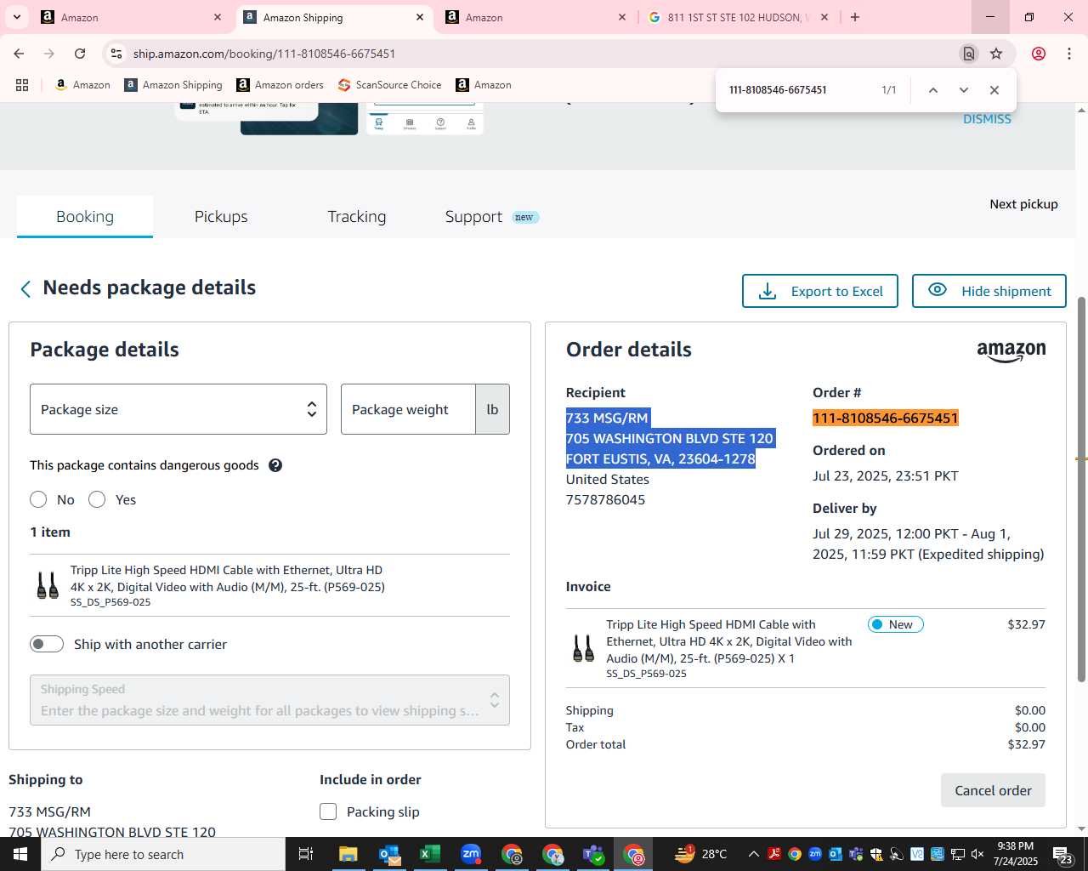Switch to the Tracking tab
The height and width of the screenshot is (871, 1088).
point(357,217)
